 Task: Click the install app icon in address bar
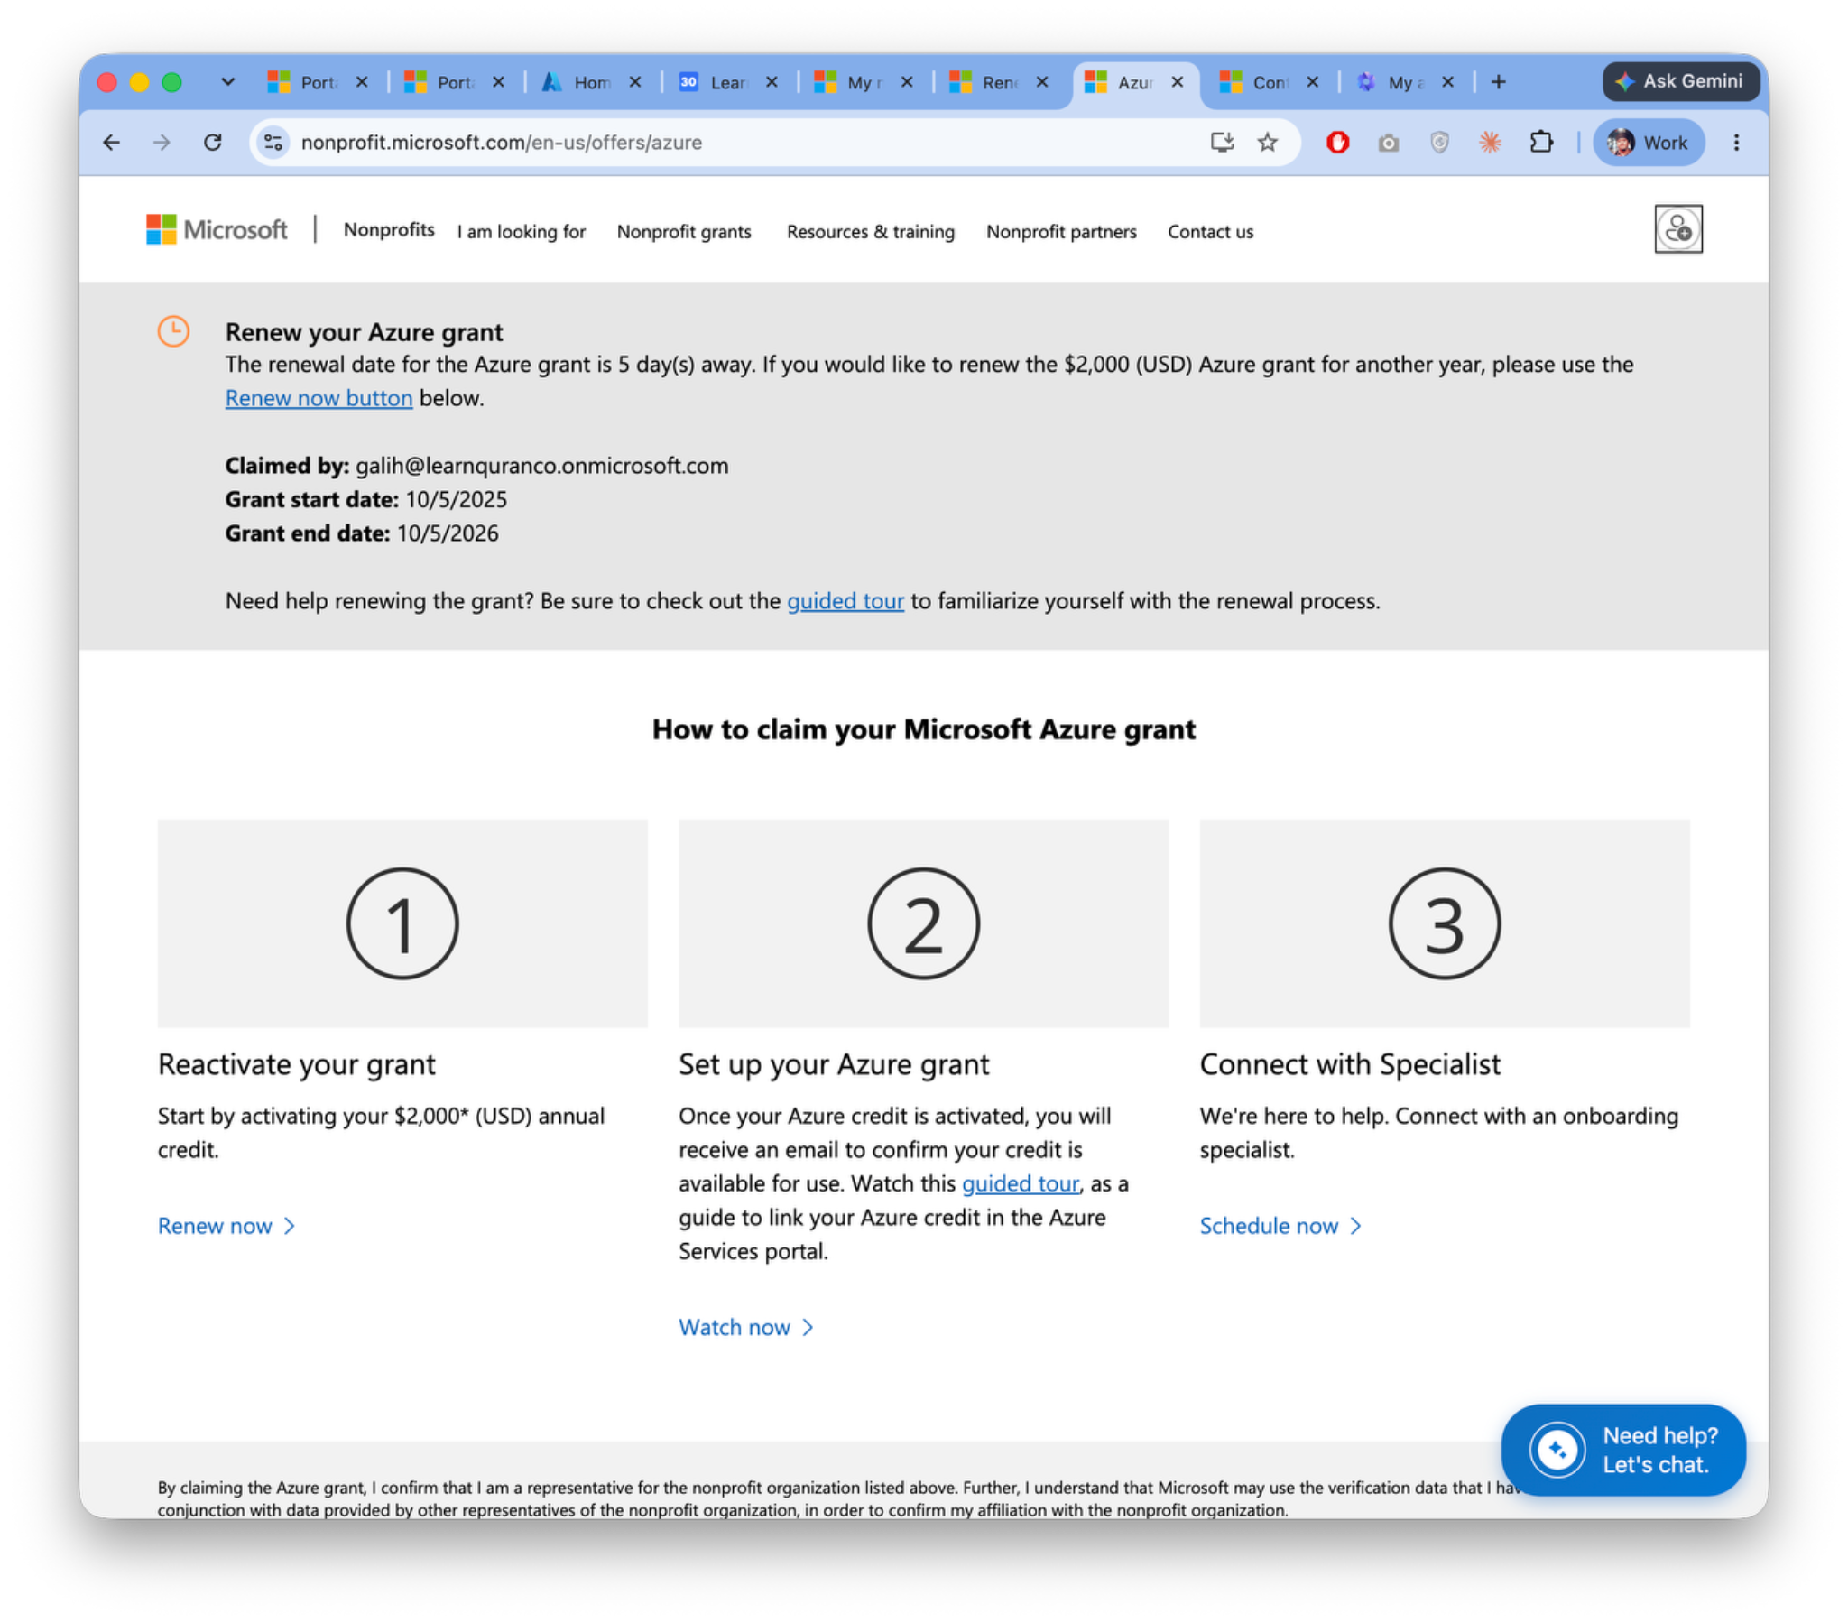coord(1222,142)
